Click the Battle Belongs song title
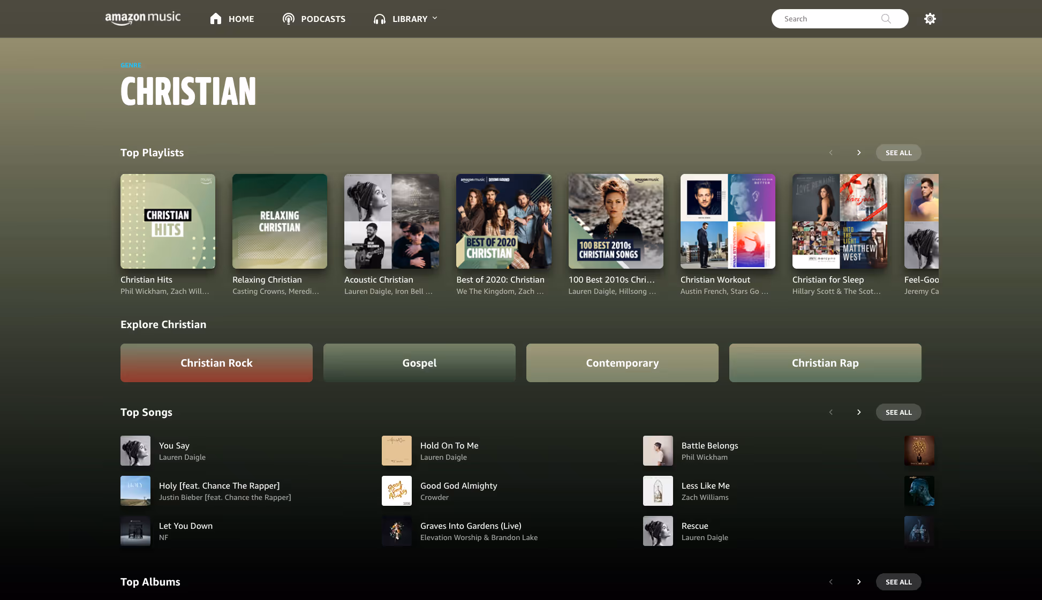 pos(709,445)
